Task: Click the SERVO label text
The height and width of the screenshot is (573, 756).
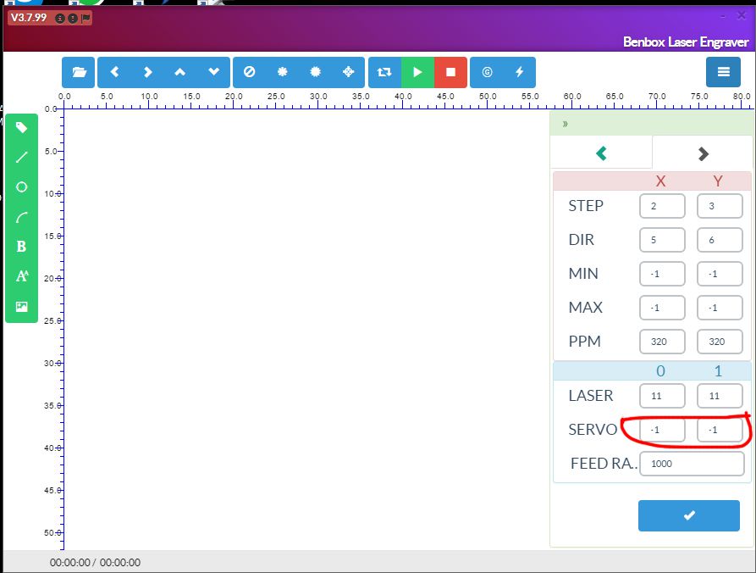Action: tap(593, 430)
